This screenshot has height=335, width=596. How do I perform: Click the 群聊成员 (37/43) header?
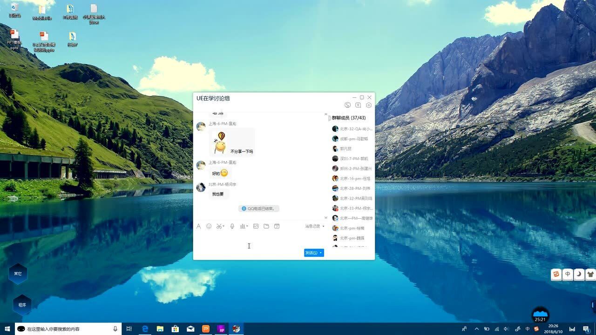click(349, 118)
